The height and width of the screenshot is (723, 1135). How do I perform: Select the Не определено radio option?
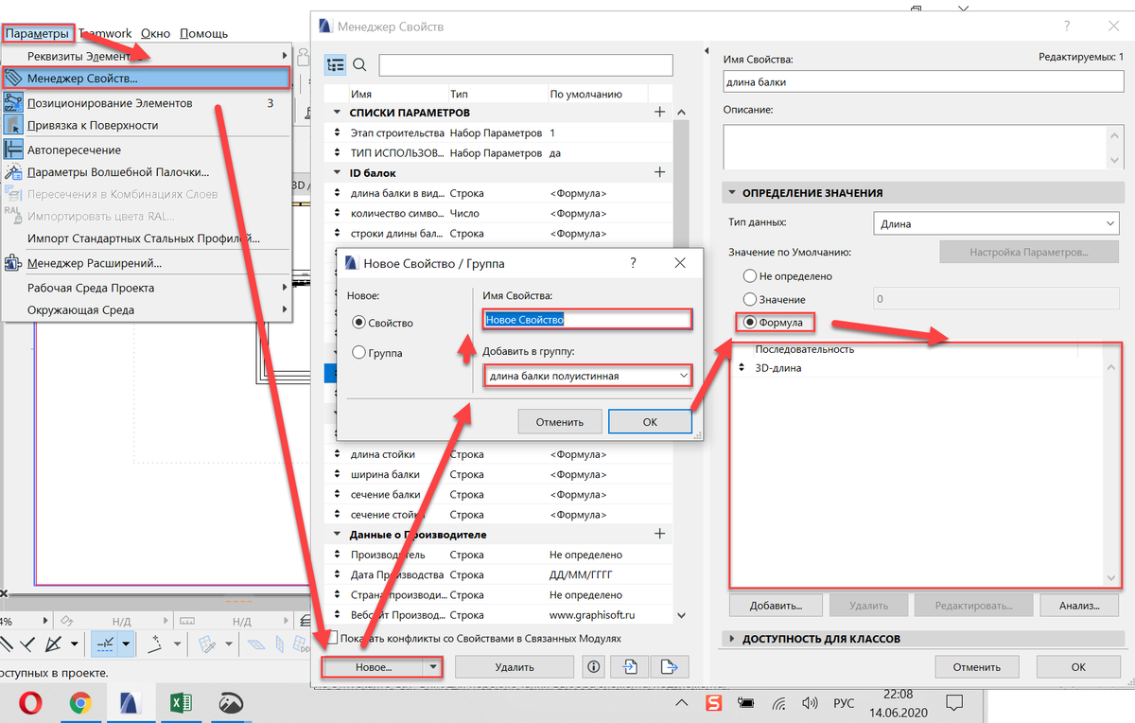coord(750,276)
